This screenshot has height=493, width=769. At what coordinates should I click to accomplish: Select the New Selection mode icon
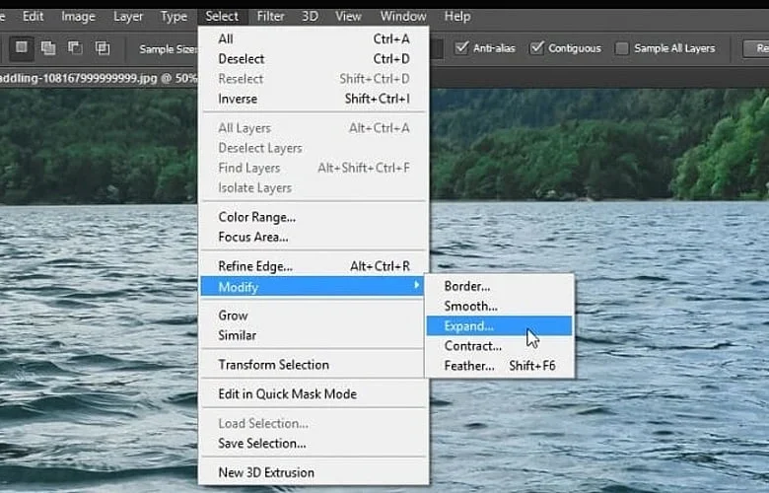(21, 48)
